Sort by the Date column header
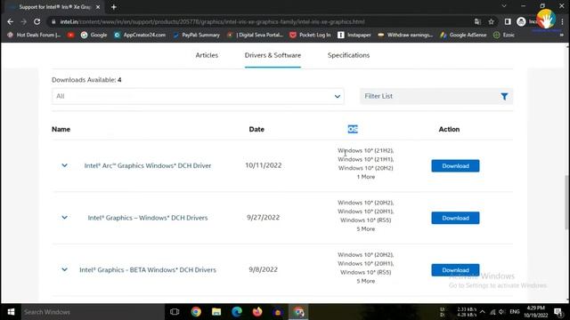This screenshot has height=320, width=570. click(256, 129)
